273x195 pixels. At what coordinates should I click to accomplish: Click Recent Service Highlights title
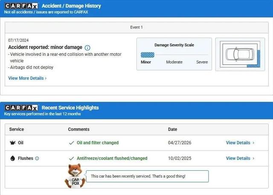pyautogui.click(x=70, y=108)
